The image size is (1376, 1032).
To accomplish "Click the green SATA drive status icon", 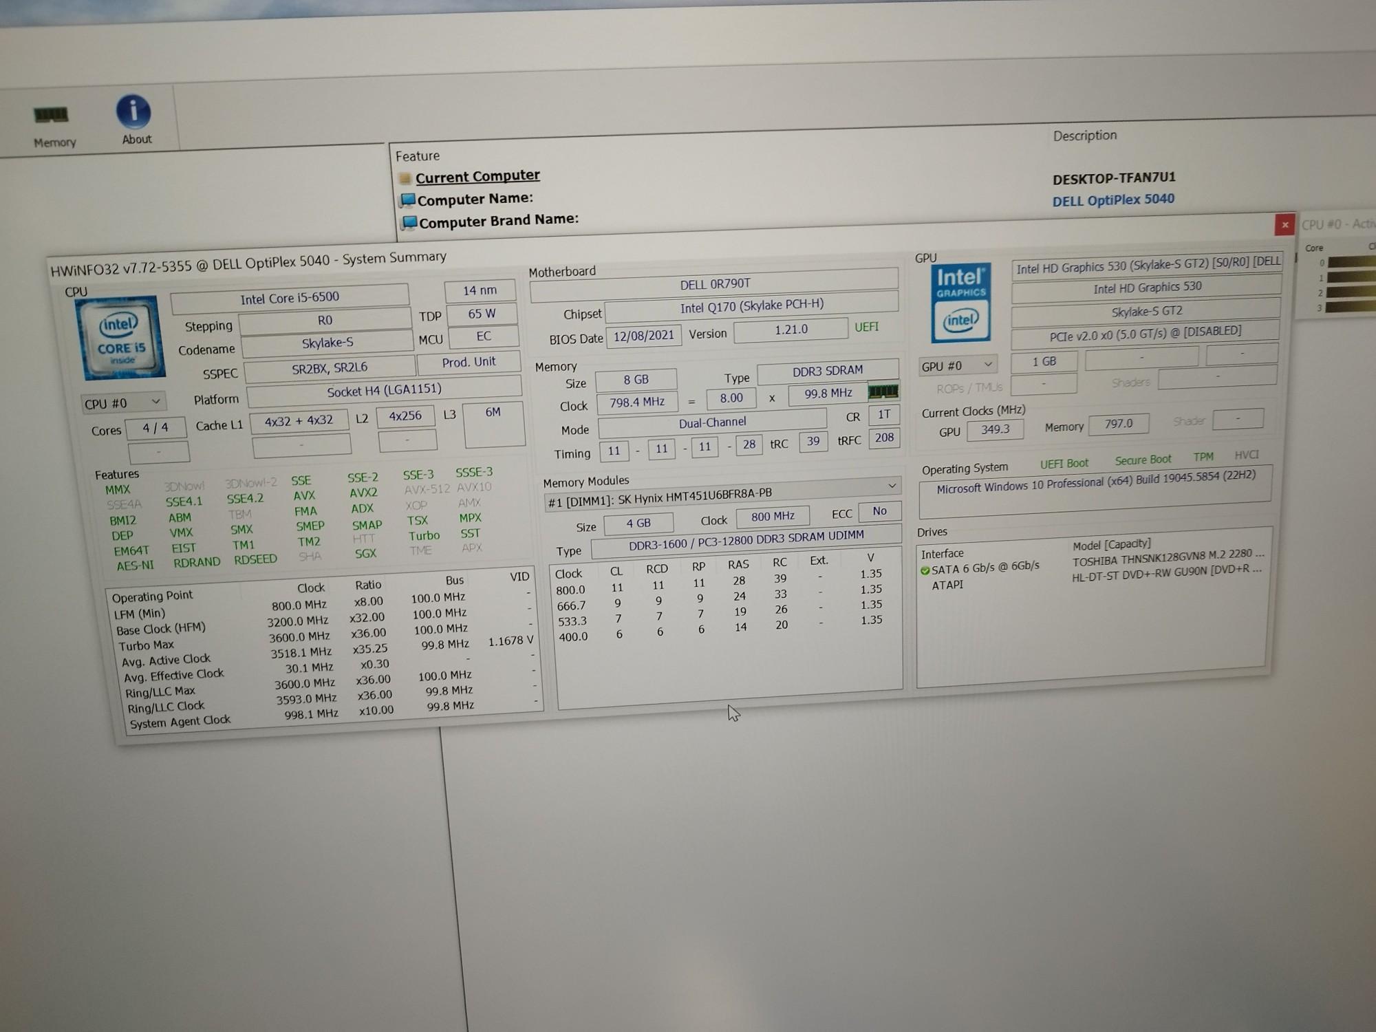I will click(925, 570).
